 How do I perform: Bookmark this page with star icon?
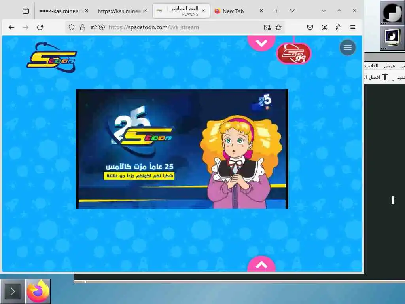coord(278,27)
